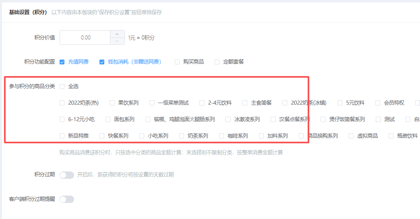
Task: Check 槟榔、鸡腿泡面火腿肠系列 category
Action: pyautogui.click(x=148, y=120)
